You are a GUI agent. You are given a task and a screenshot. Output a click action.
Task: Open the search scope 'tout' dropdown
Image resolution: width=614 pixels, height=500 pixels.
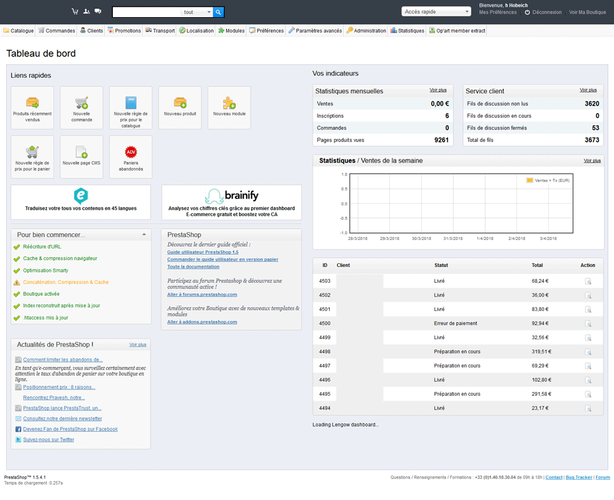coord(197,12)
